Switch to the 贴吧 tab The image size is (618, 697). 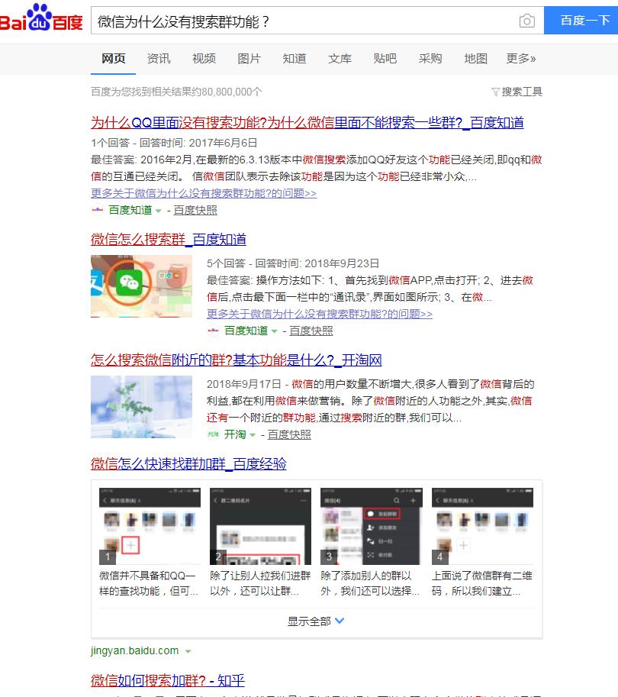click(385, 57)
